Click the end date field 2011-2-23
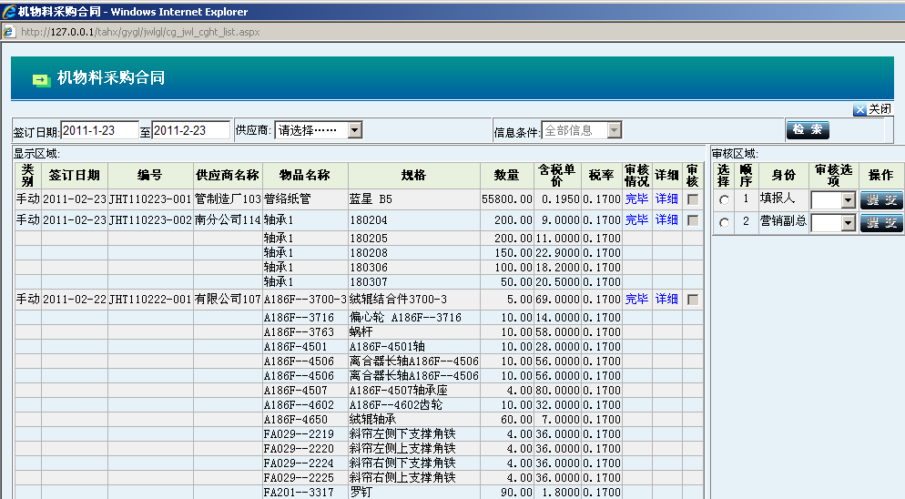The image size is (905, 499). 191,130
